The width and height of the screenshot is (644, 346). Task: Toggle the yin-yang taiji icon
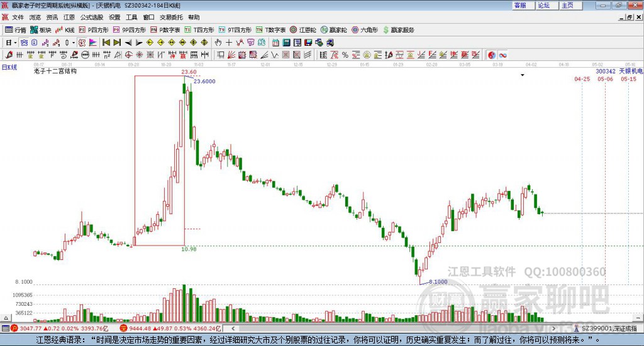click(x=492, y=55)
